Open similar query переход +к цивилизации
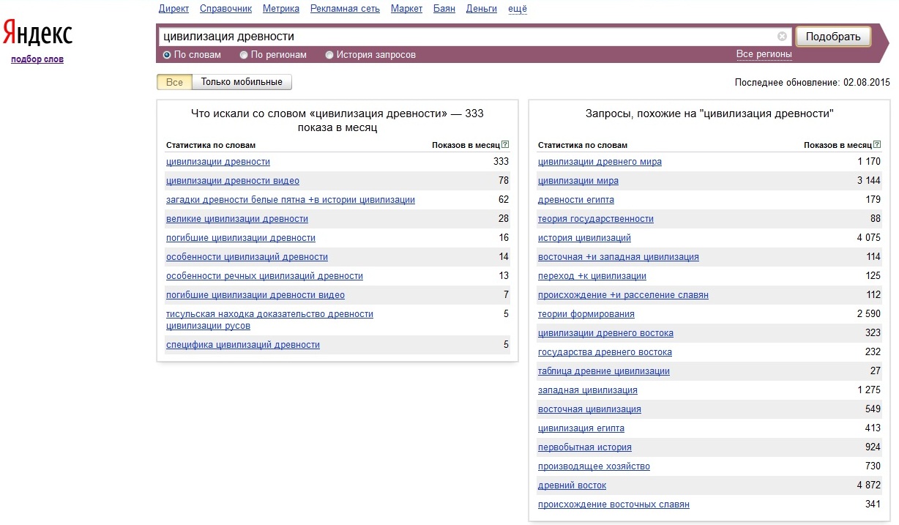Screen dimensions: 899x525 point(592,276)
